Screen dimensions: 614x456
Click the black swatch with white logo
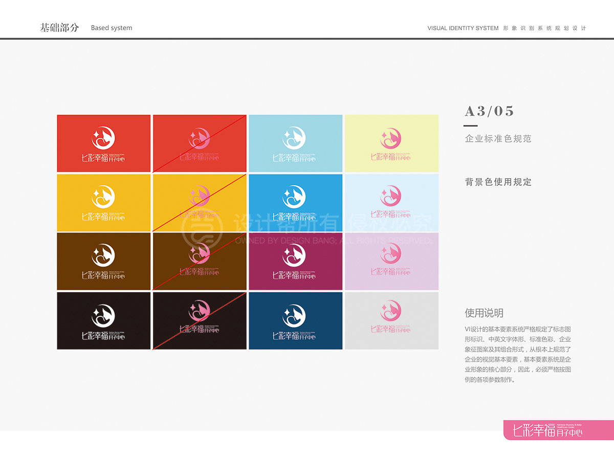pos(104,321)
